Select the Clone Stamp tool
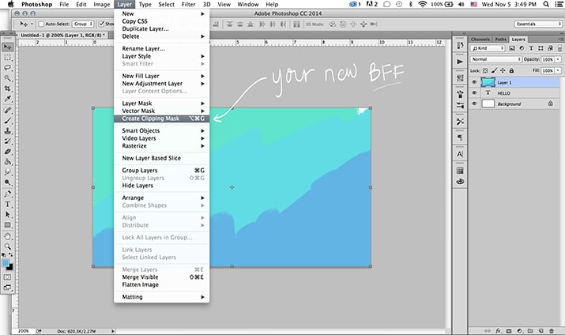The width and height of the screenshot is (565, 335). point(8,131)
